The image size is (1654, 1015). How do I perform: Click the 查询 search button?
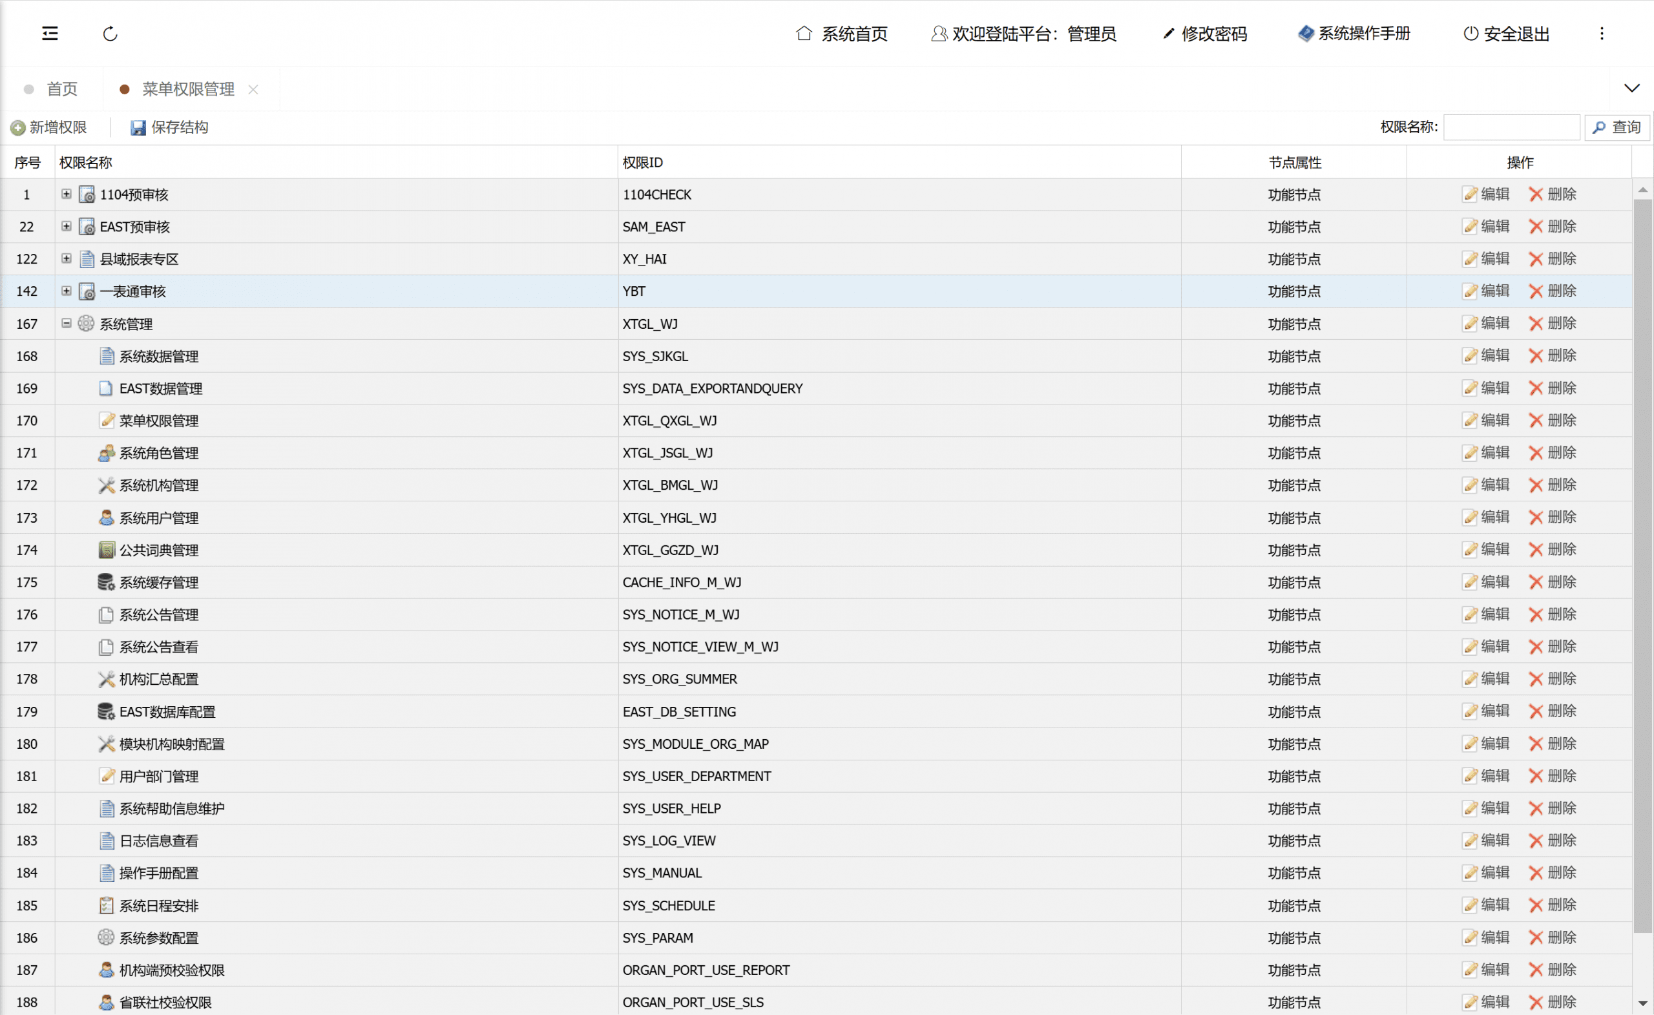[x=1617, y=127]
